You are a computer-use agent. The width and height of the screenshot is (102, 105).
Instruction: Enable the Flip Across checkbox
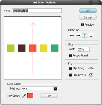click(70, 75)
